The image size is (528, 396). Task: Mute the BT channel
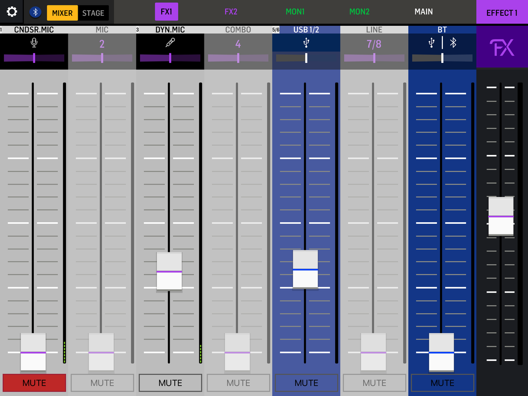pos(442,383)
